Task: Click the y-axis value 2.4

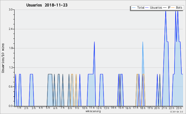Action: 11,29
